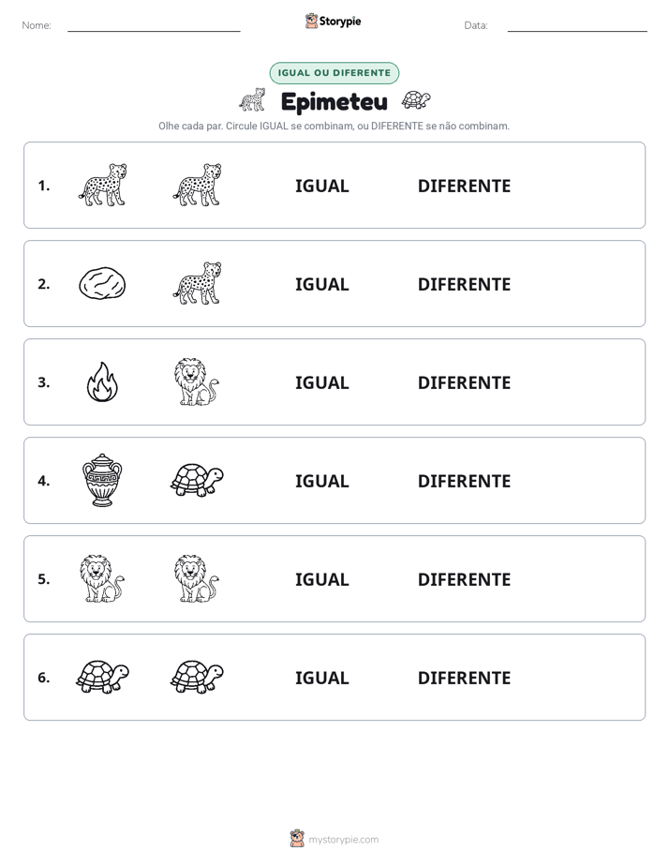669x866 pixels.
Task: Click the Greek vase icon in row 4
Action: 102,481
